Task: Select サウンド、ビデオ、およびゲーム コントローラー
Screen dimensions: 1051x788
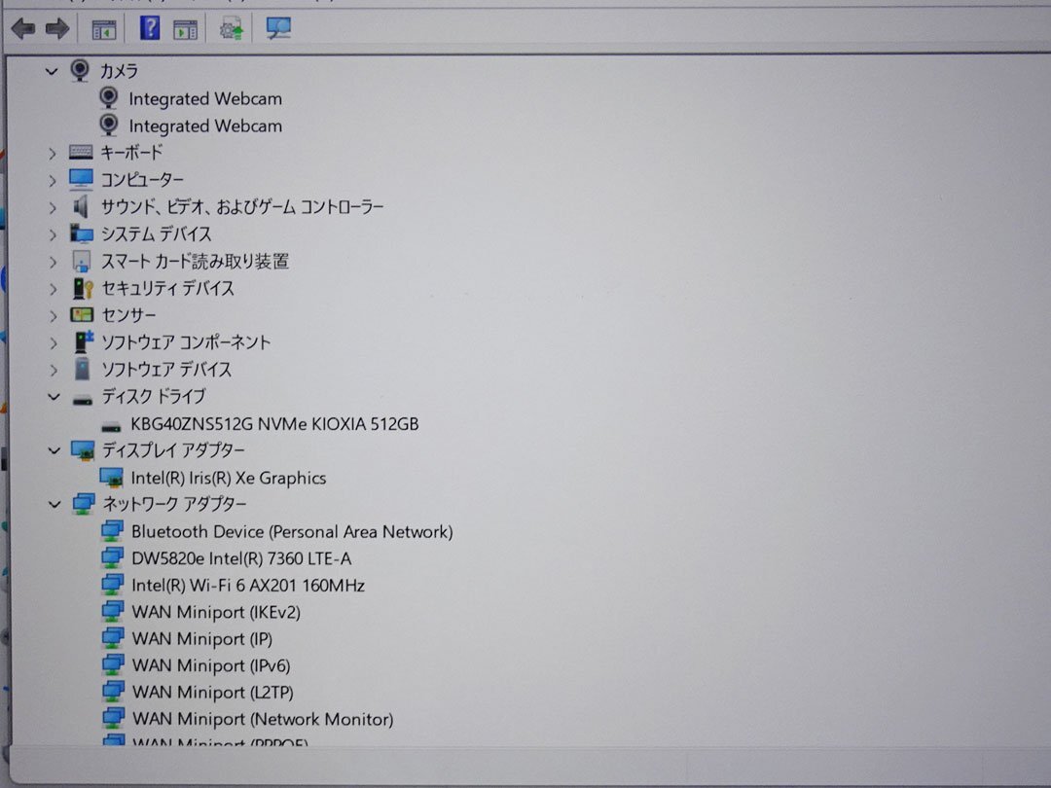Action: (242, 207)
